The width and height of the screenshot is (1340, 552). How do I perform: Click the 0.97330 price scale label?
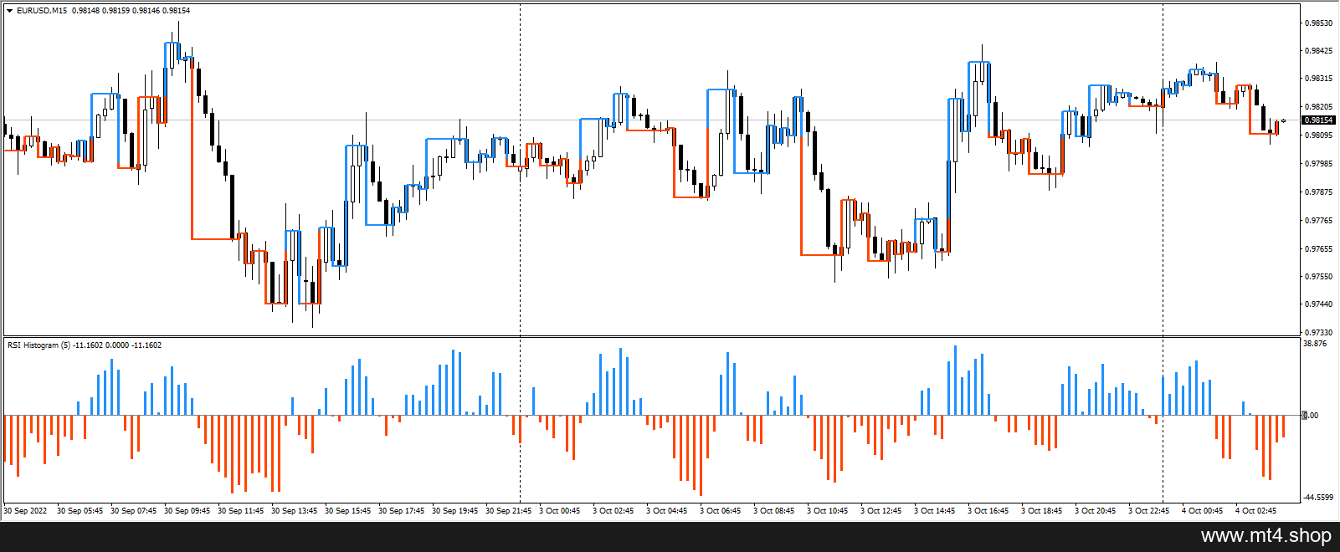point(1319,333)
